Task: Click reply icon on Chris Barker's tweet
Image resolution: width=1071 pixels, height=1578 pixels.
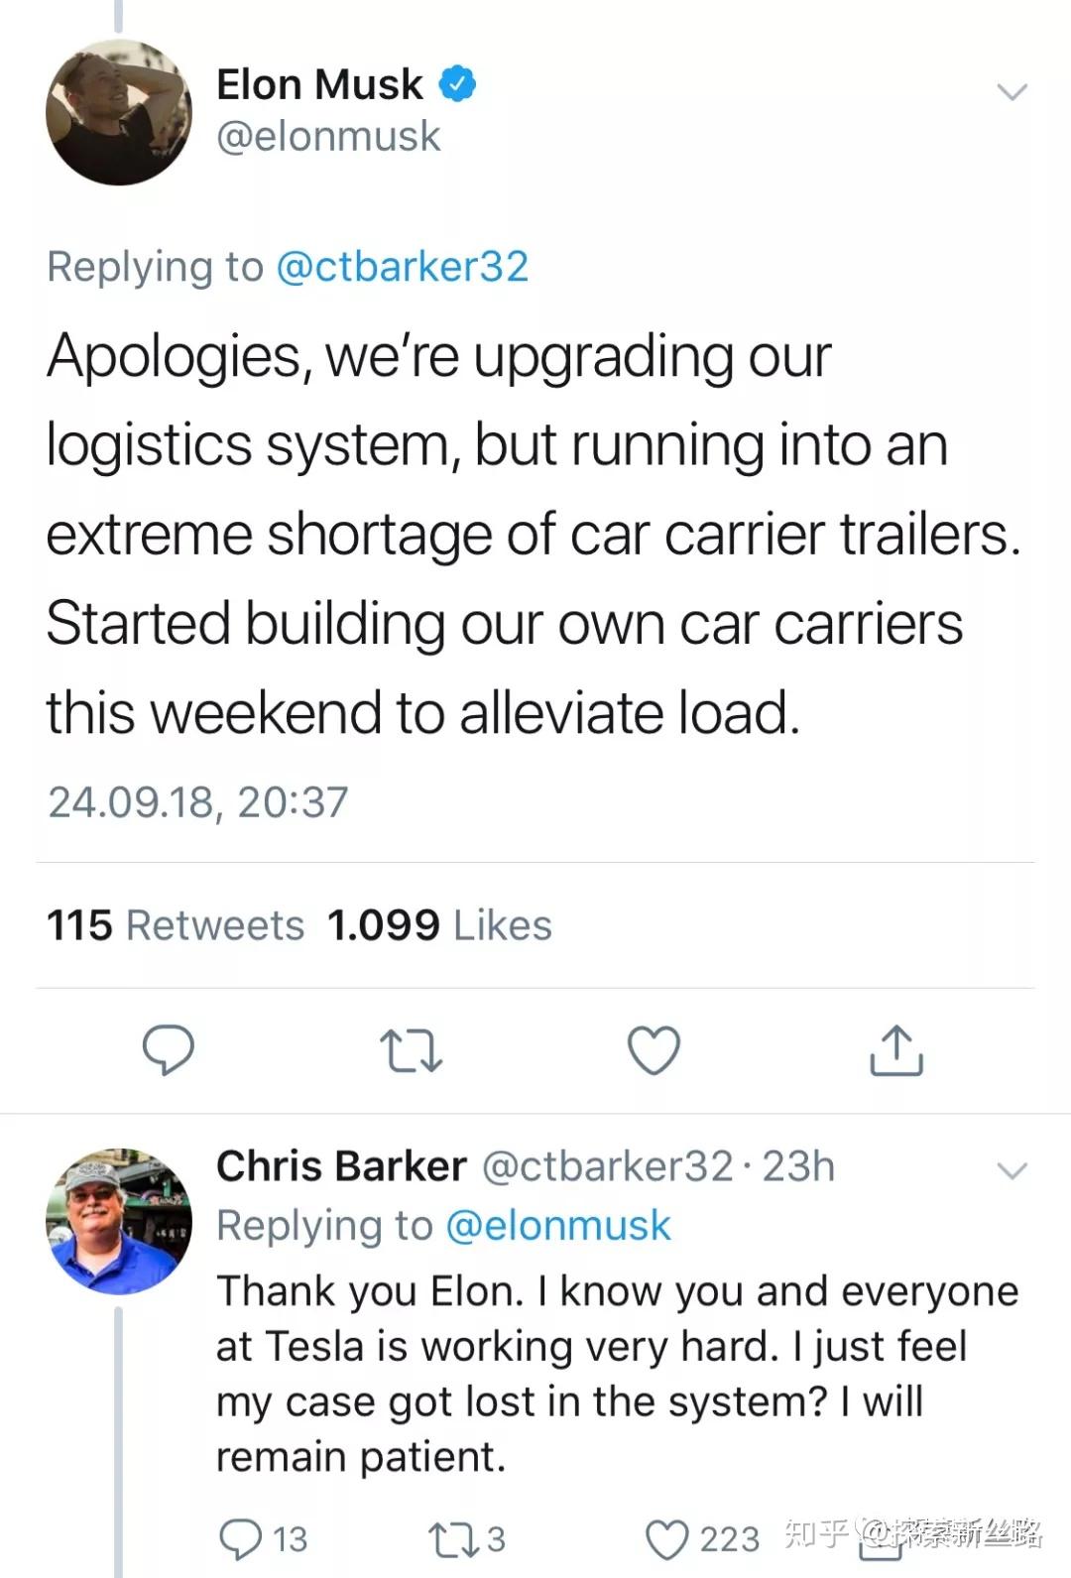Action: tap(241, 1538)
